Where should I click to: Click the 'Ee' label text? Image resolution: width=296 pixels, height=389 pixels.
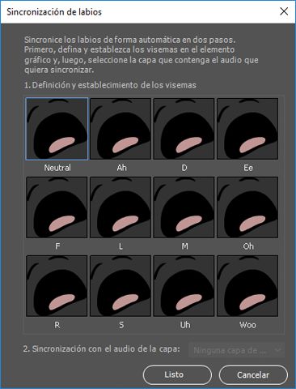248,168
